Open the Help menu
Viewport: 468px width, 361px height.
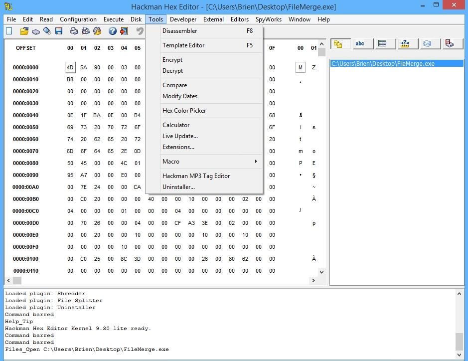pyautogui.click(x=323, y=19)
